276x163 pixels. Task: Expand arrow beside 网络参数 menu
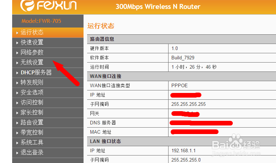pyautogui.click(x=17, y=53)
